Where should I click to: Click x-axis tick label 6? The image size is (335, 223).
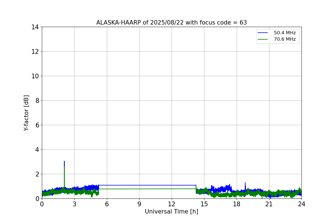click(x=107, y=204)
